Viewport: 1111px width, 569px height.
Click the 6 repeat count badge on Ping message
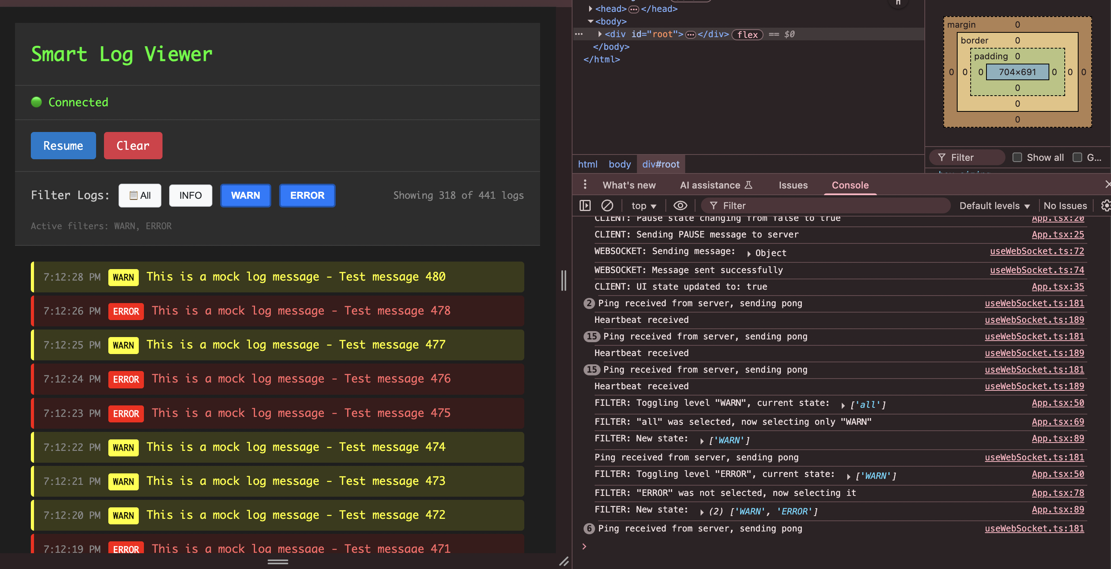coord(589,528)
